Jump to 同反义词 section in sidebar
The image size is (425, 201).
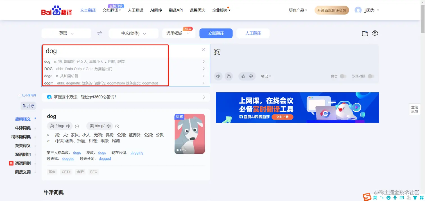[x=23, y=172]
